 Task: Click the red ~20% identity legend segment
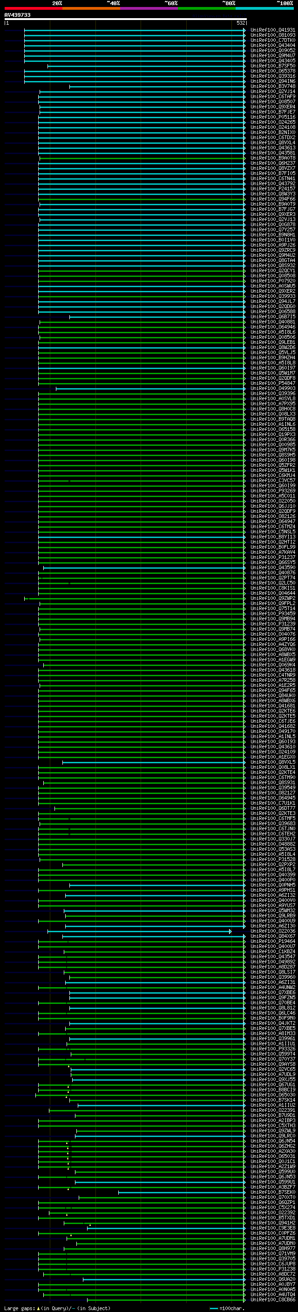(x=33, y=8)
